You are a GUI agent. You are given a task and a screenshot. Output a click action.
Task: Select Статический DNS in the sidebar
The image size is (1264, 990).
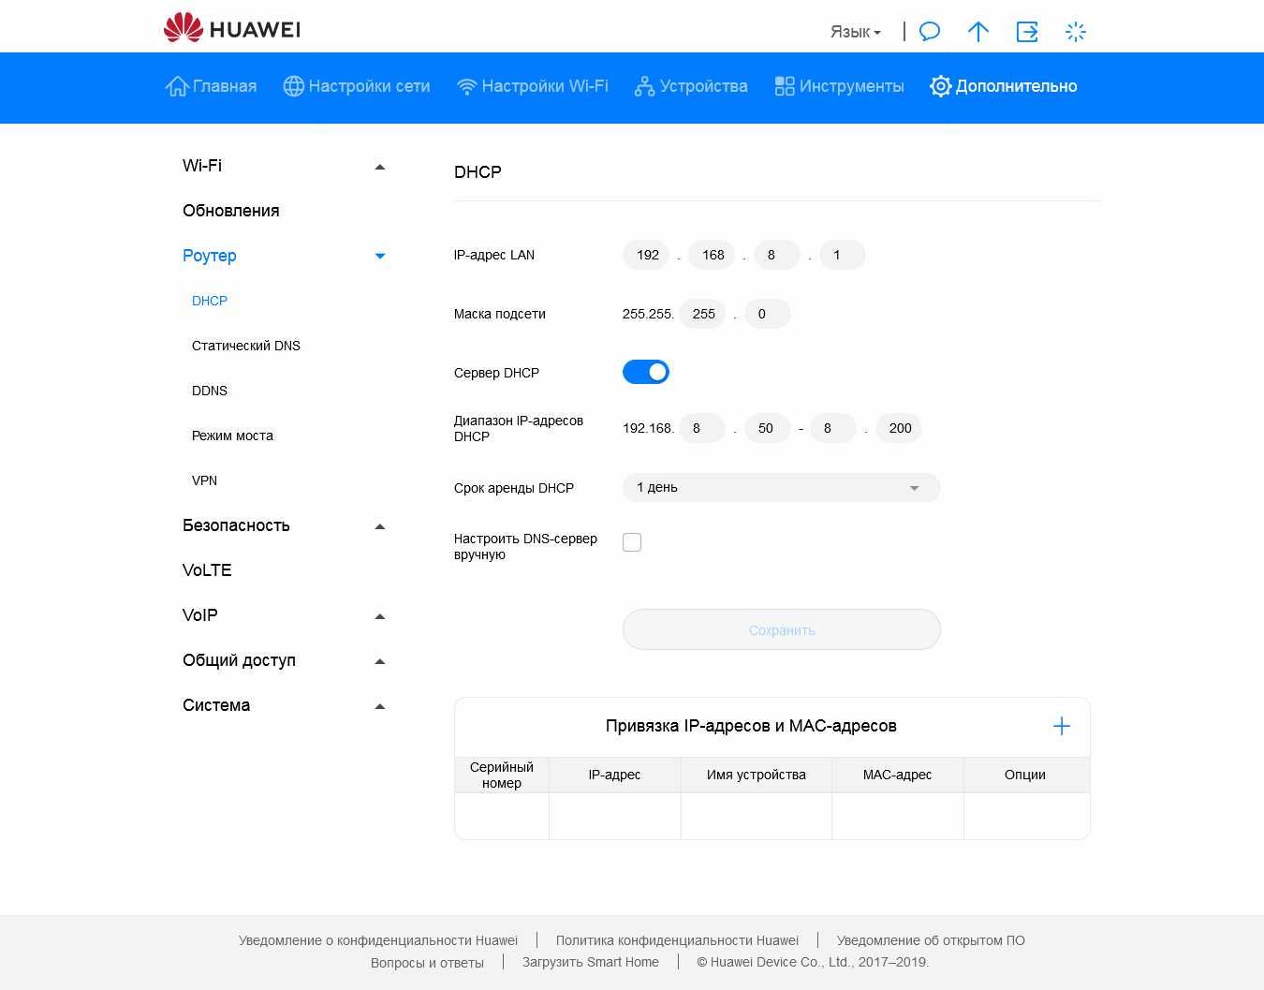point(246,346)
